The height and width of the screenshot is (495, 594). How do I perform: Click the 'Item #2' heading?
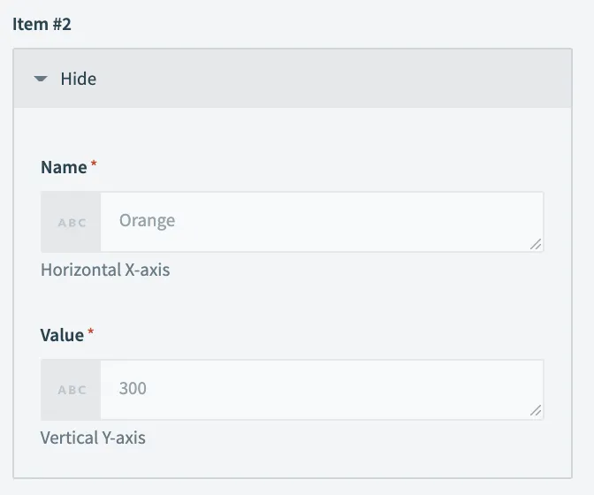coord(42,24)
